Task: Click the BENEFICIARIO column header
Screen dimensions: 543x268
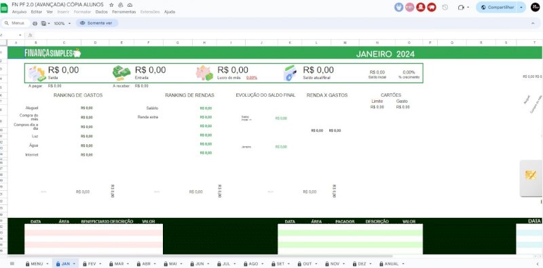Action: coord(95,221)
